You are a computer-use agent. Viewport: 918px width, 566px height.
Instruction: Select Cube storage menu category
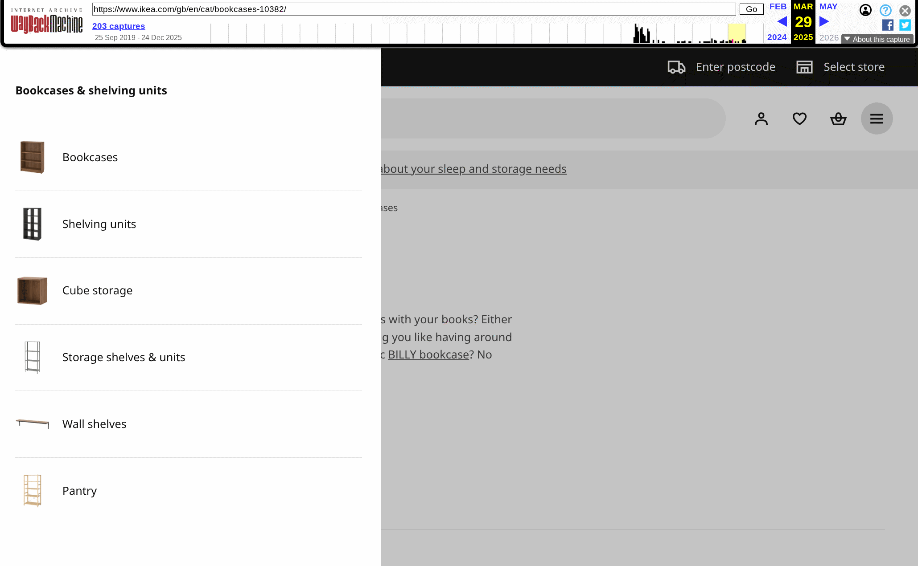[97, 290]
